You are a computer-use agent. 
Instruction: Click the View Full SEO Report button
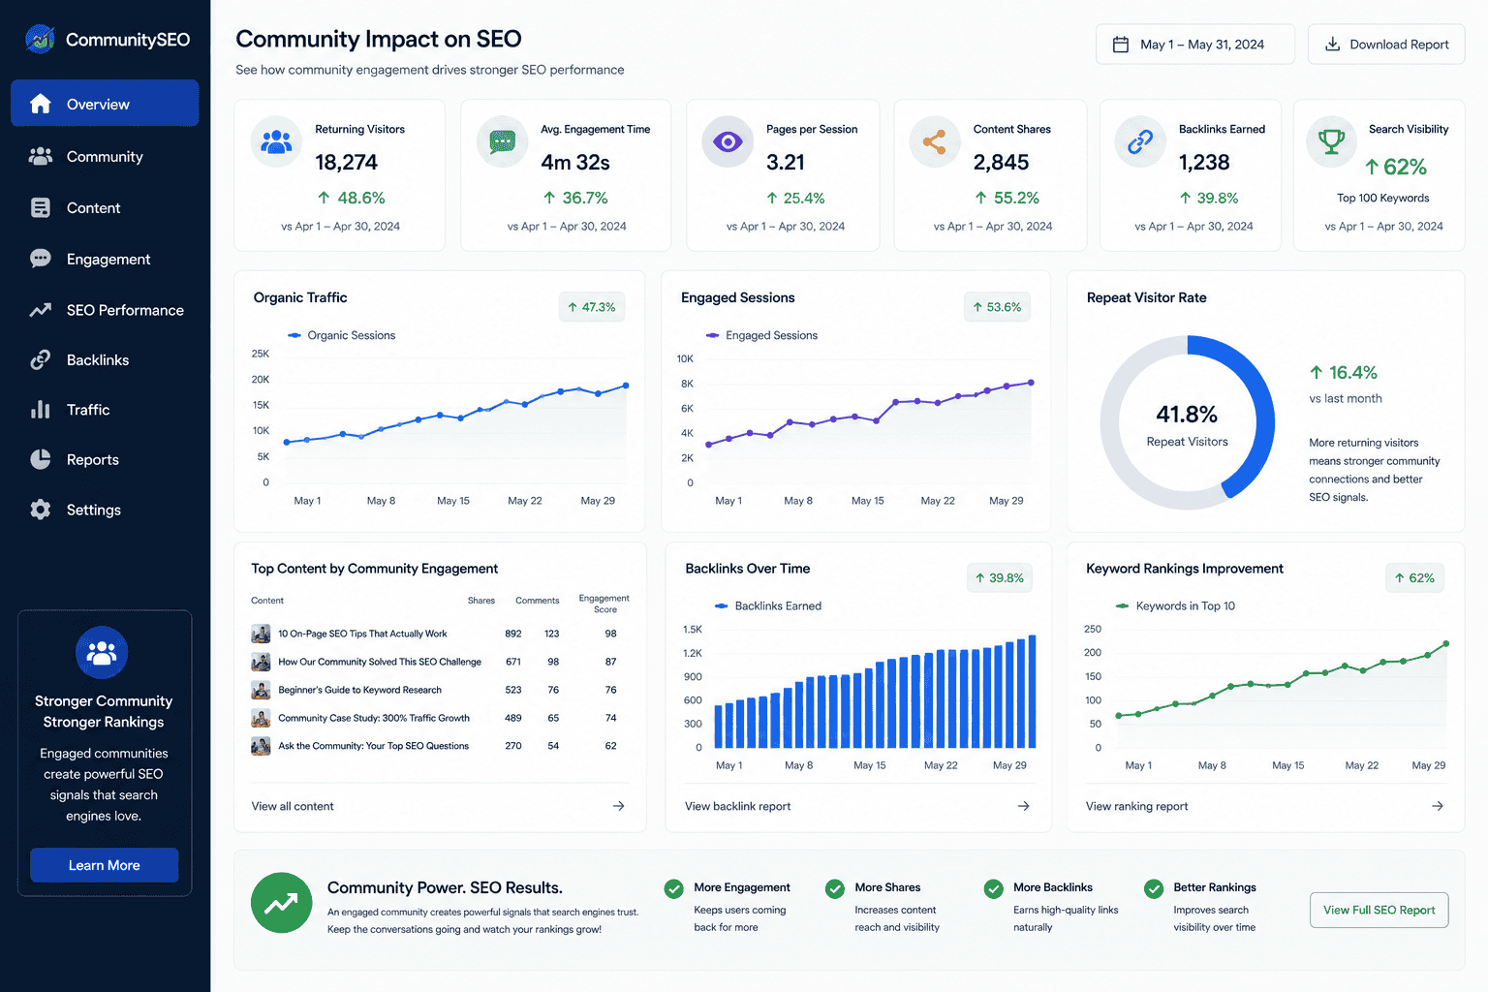tap(1379, 910)
